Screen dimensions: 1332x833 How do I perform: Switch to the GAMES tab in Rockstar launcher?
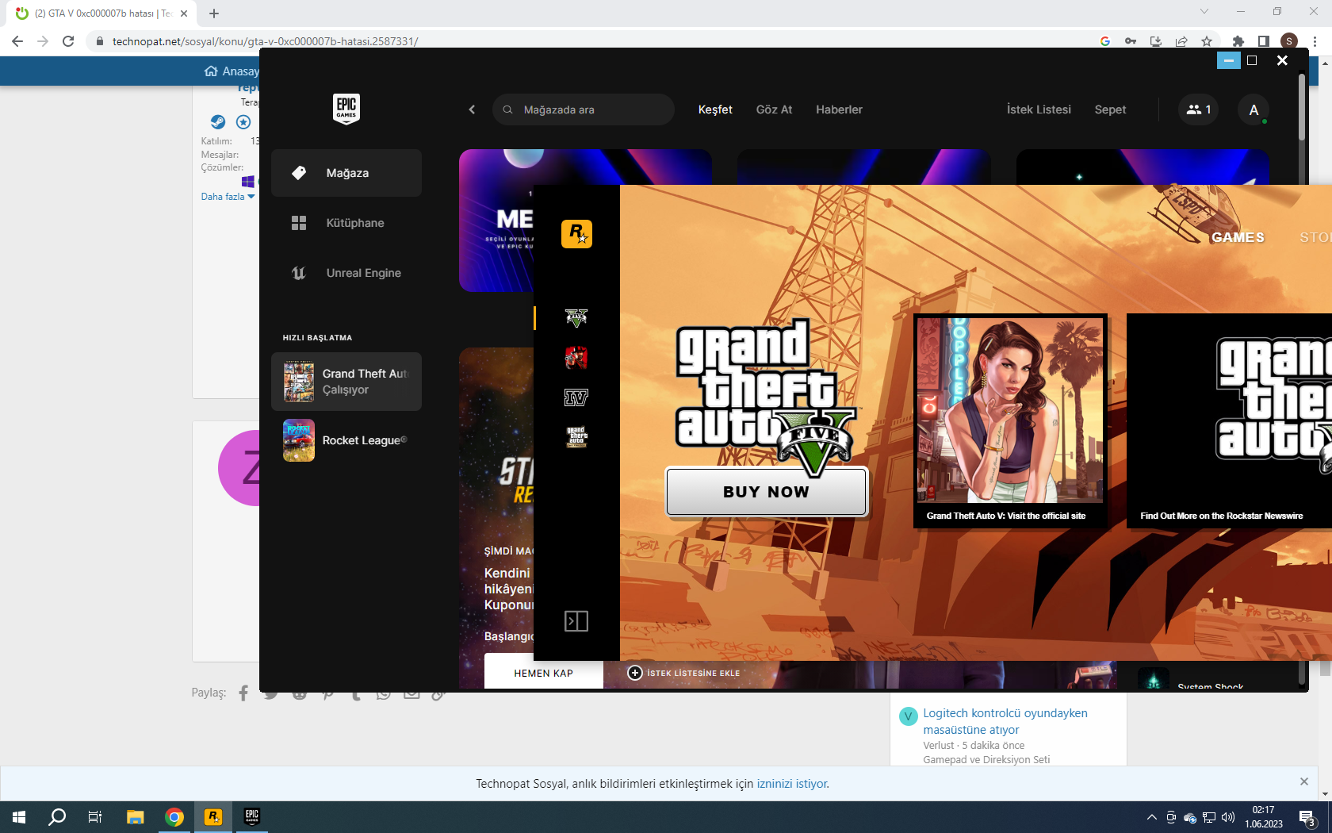pos(1238,237)
